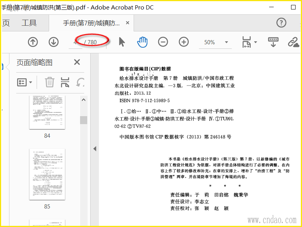The height and width of the screenshot is (227, 302).
Task: Activate the hand pan tool
Action: (x=142, y=42)
